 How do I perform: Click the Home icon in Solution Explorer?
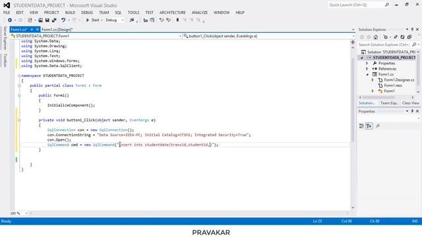click(376, 37)
